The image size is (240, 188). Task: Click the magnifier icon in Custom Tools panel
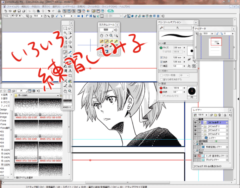pos(111,36)
